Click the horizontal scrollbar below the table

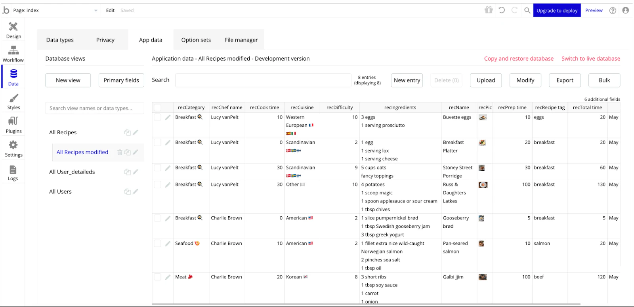[x=366, y=304]
